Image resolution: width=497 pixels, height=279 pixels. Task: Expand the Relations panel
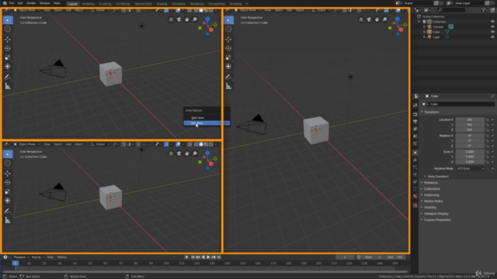[430, 183]
